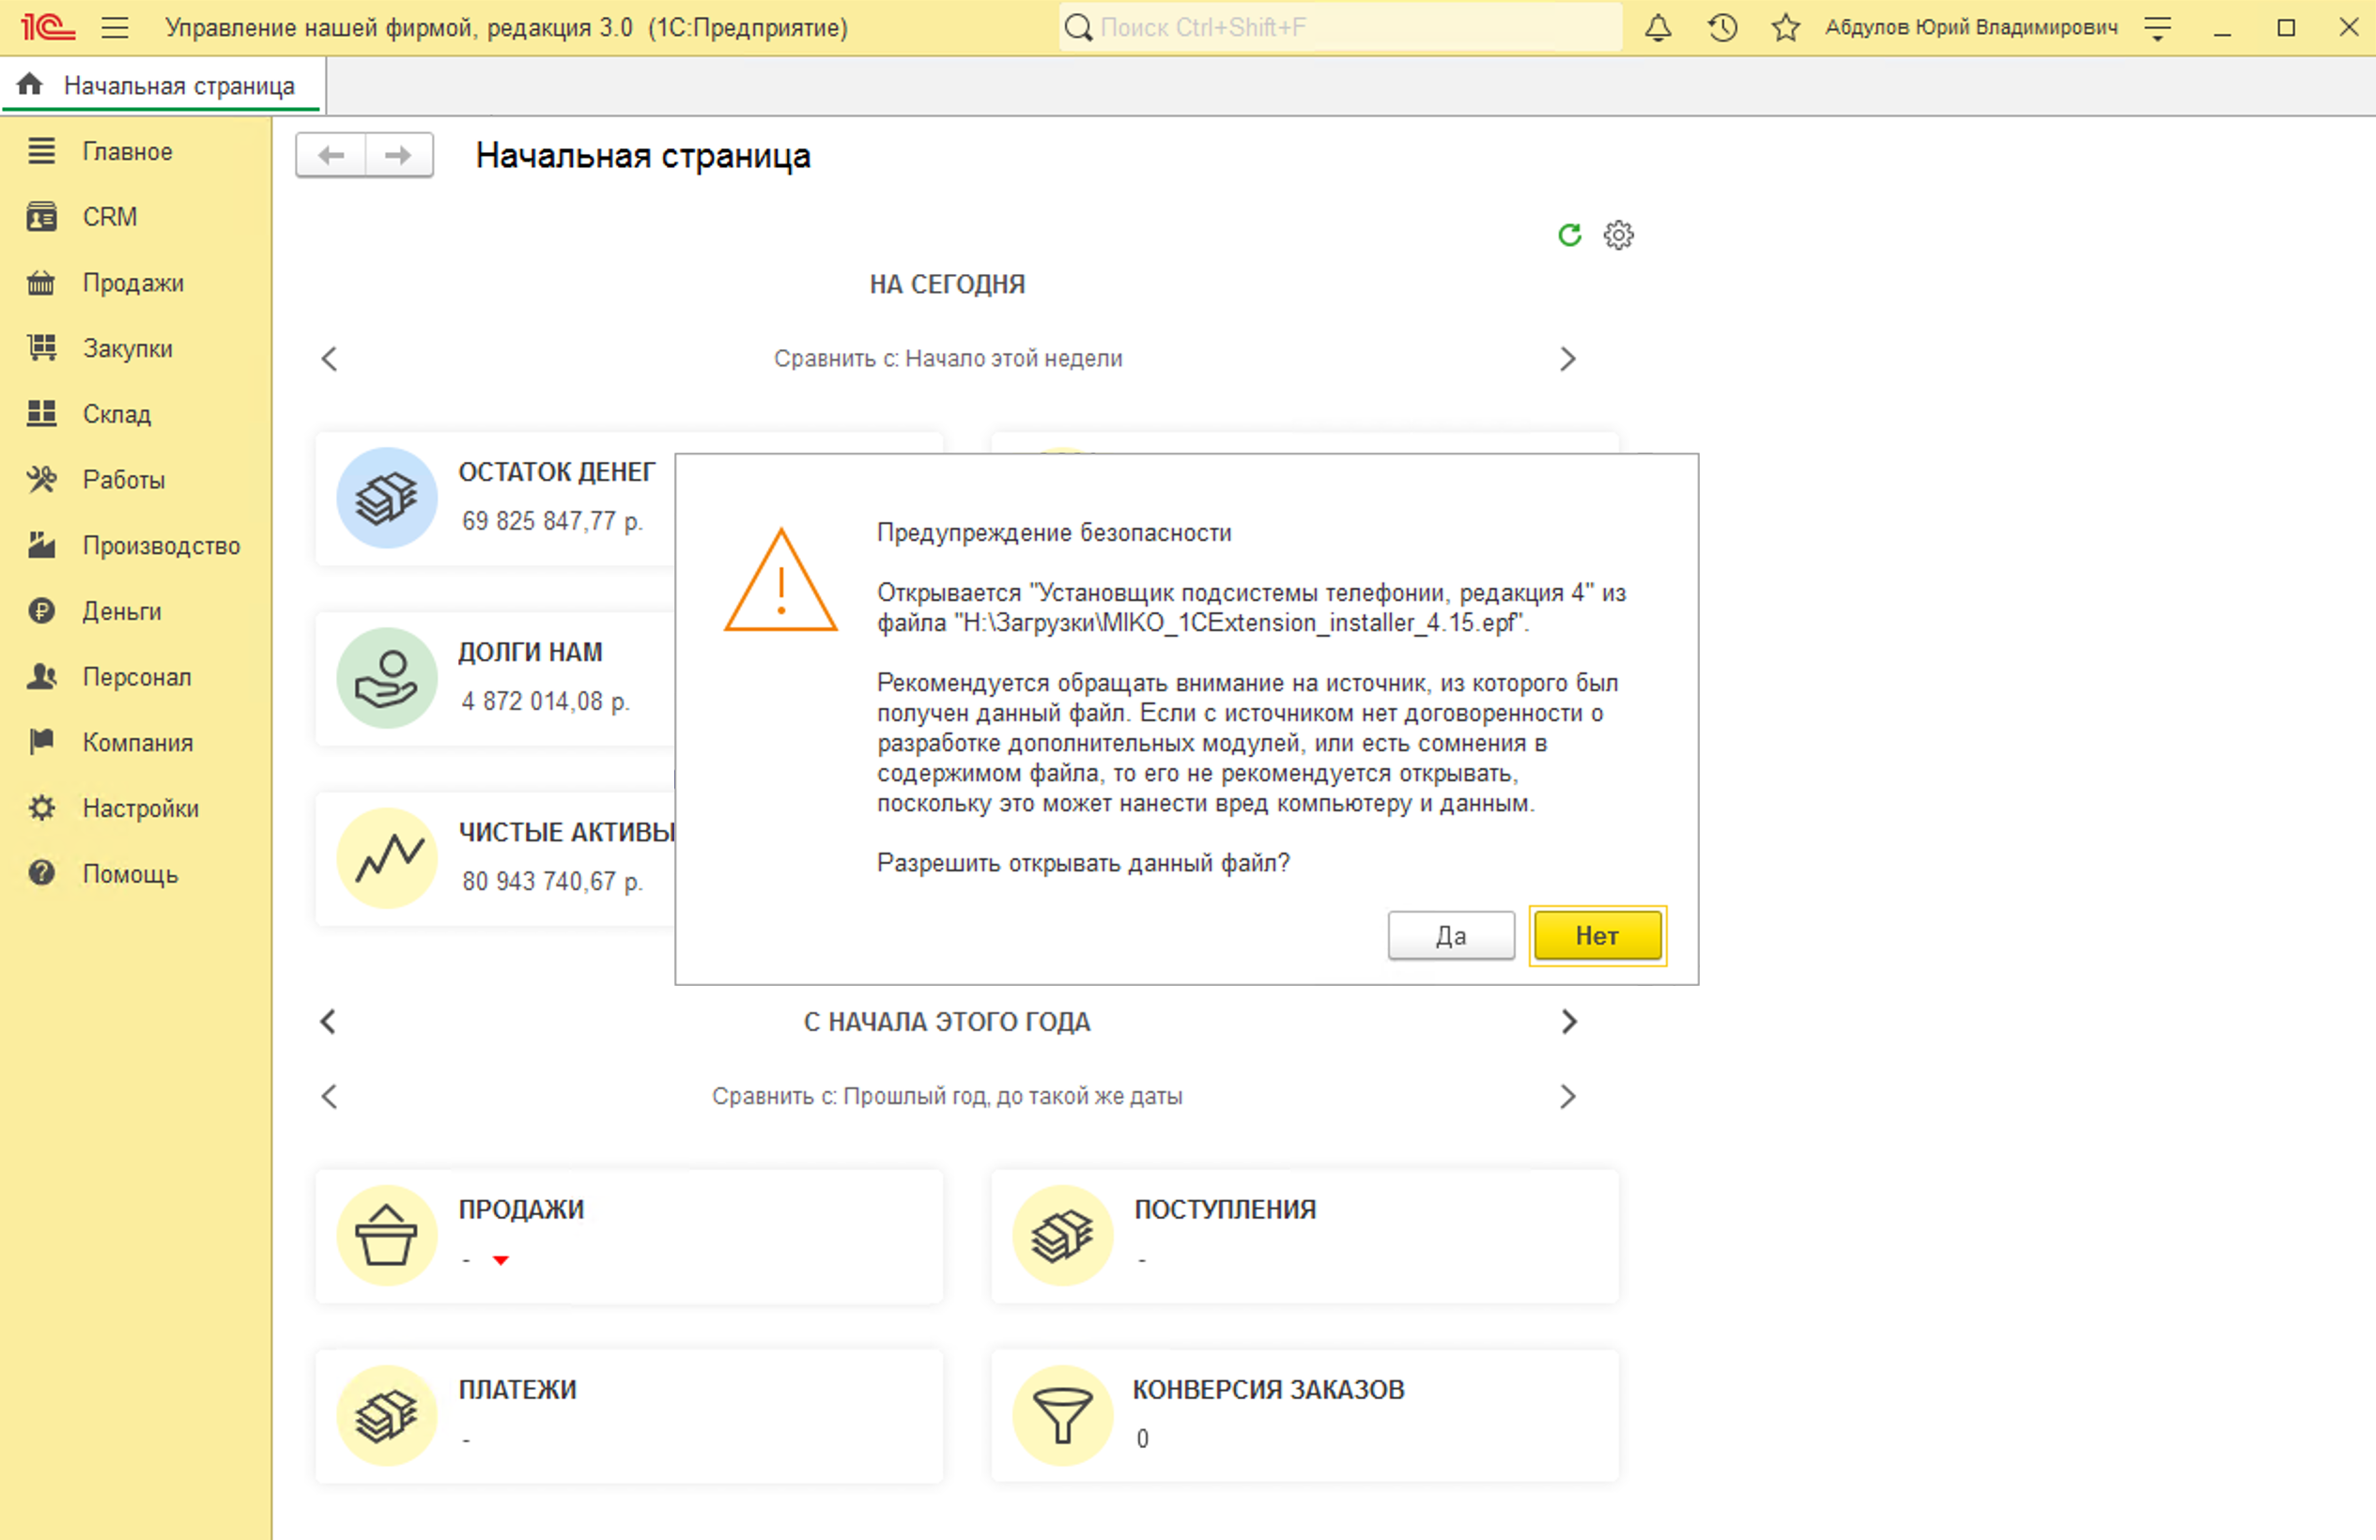The height and width of the screenshot is (1540, 2376).
Task: Open the indicator settings gear icon
Action: tap(1618, 235)
